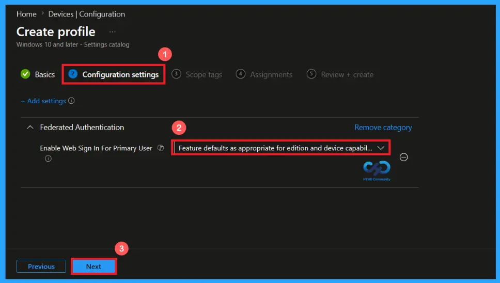Collapse the Federated Authentication category
This screenshot has height=283, width=500.
30,127
